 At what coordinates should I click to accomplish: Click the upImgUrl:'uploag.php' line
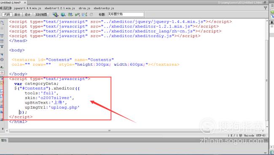click(52, 107)
